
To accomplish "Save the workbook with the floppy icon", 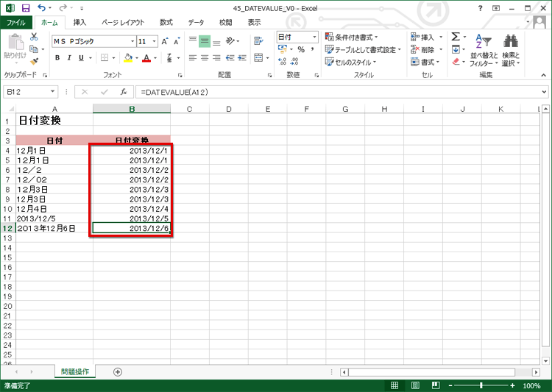I will (26, 8).
